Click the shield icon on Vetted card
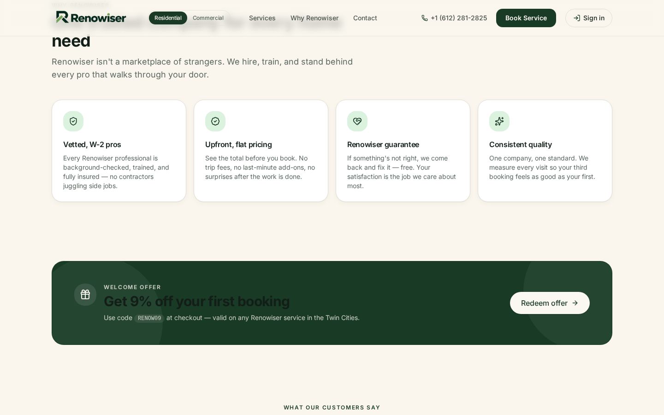The width and height of the screenshot is (664, 415). (73, 121)
